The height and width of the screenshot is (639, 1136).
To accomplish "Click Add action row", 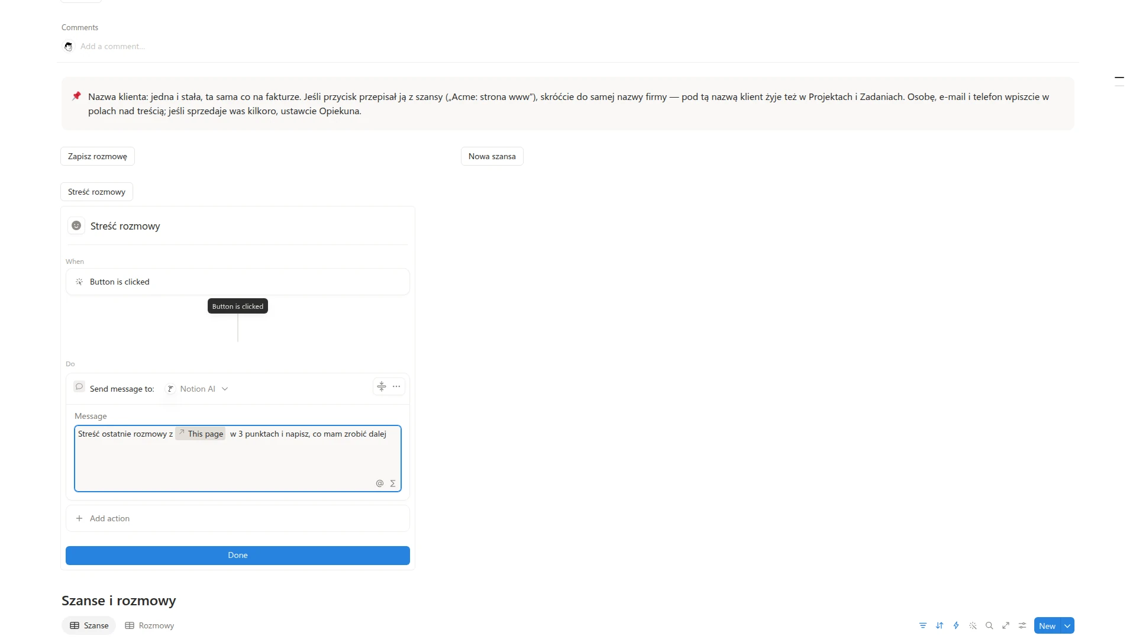I will (238, 518).
